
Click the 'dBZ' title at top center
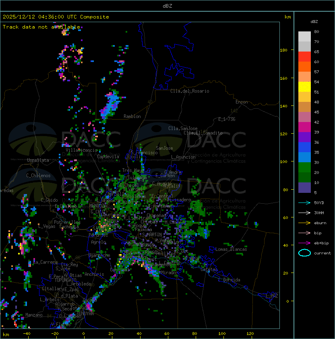point(167,6)
